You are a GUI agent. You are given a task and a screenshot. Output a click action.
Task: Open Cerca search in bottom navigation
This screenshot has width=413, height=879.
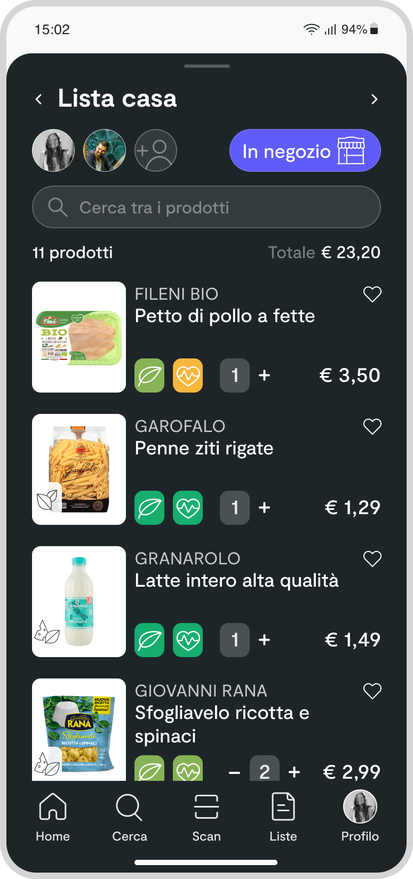[x=129, y=817]
